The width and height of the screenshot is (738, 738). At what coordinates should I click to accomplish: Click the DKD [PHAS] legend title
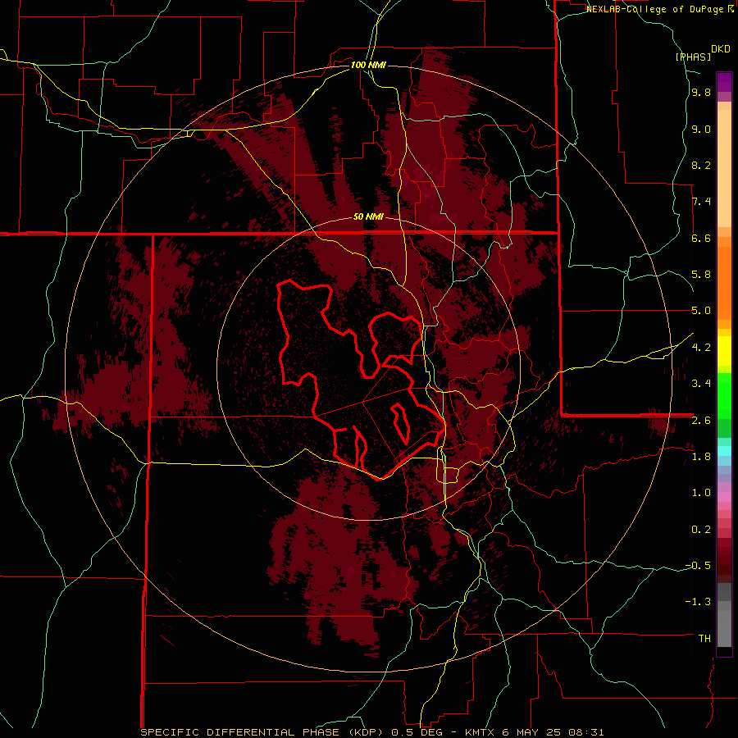tap(703, 52)
